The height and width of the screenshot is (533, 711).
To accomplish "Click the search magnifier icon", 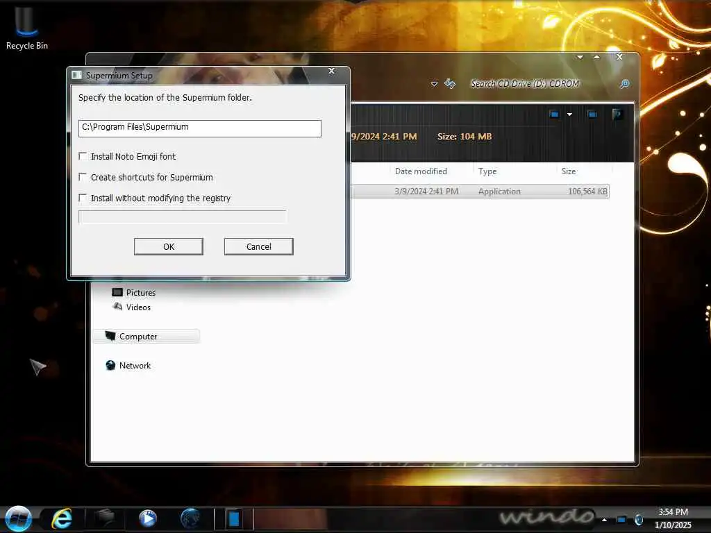I will point(624,84).
